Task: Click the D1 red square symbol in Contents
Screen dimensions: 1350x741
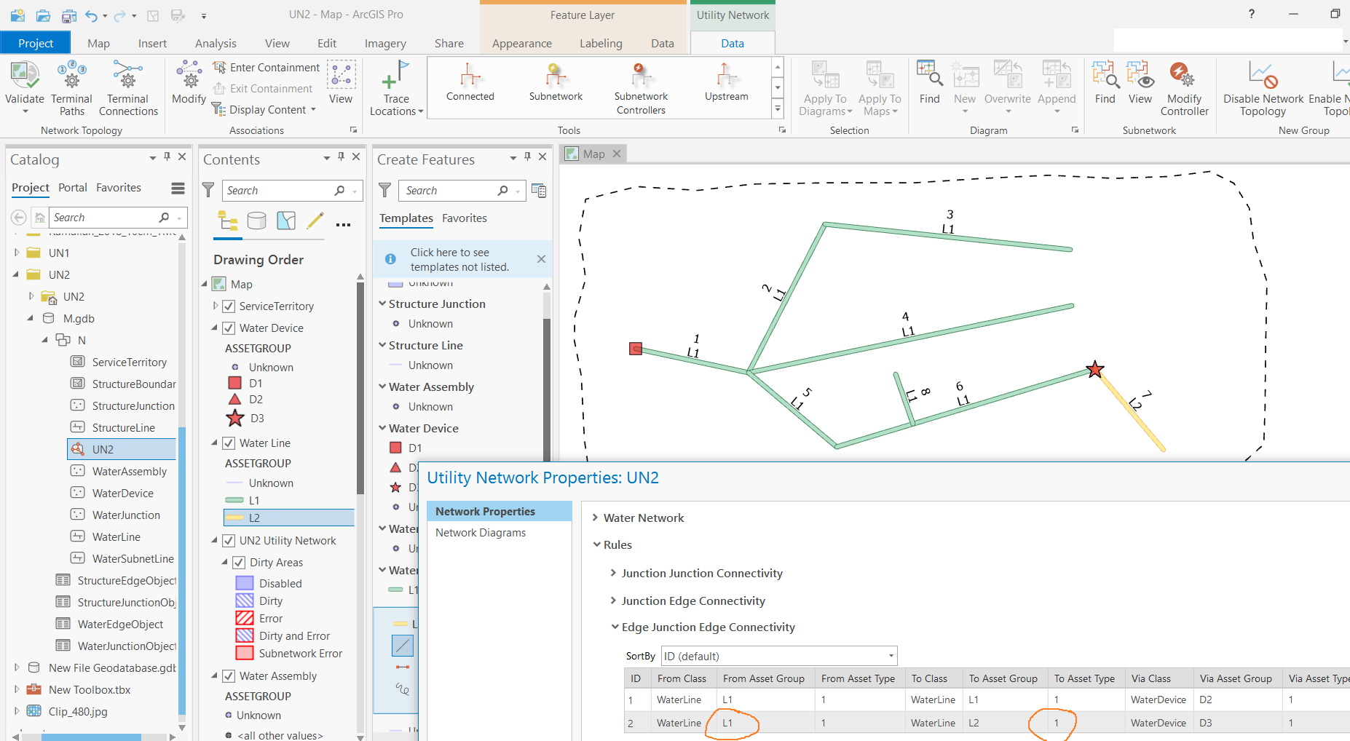Action: coord(234,383)
